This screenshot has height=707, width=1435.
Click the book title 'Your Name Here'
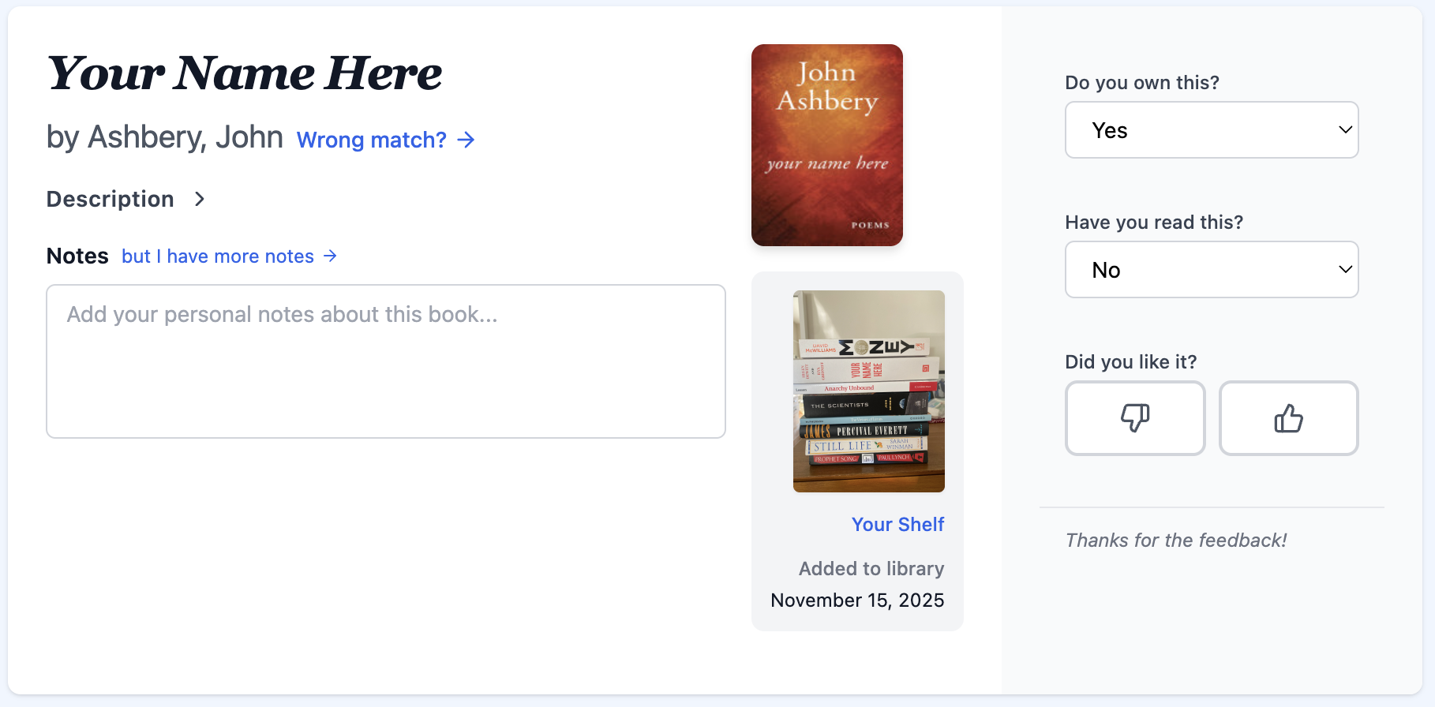(x=244, y=73)
